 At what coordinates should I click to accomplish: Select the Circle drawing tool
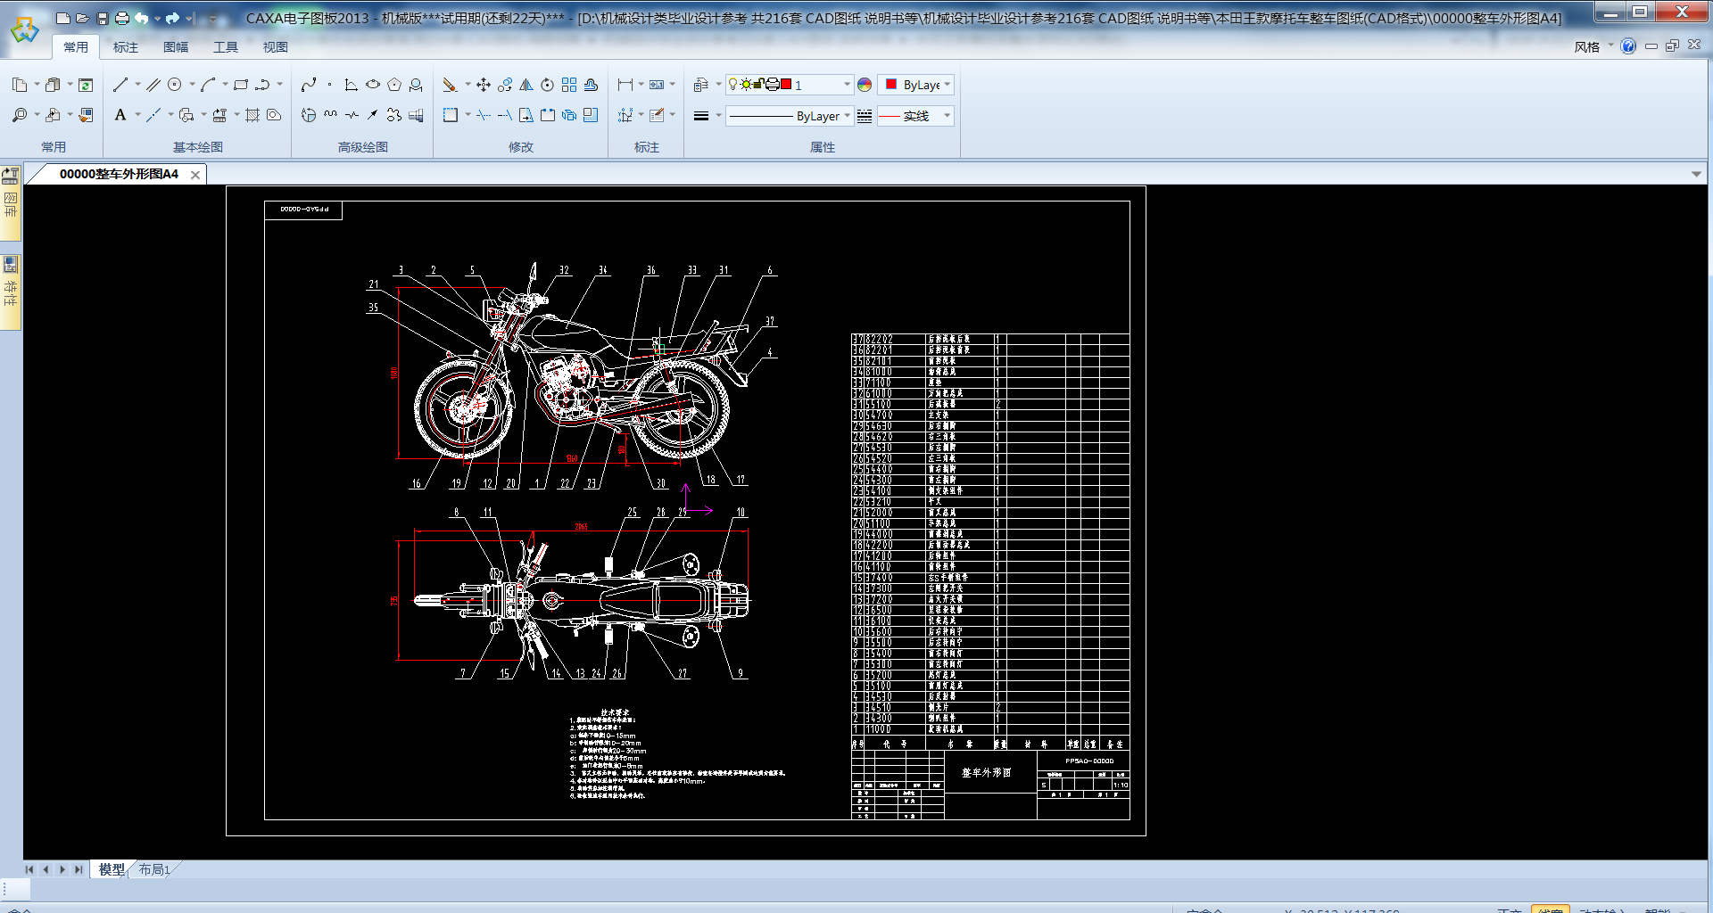[175, 85]
